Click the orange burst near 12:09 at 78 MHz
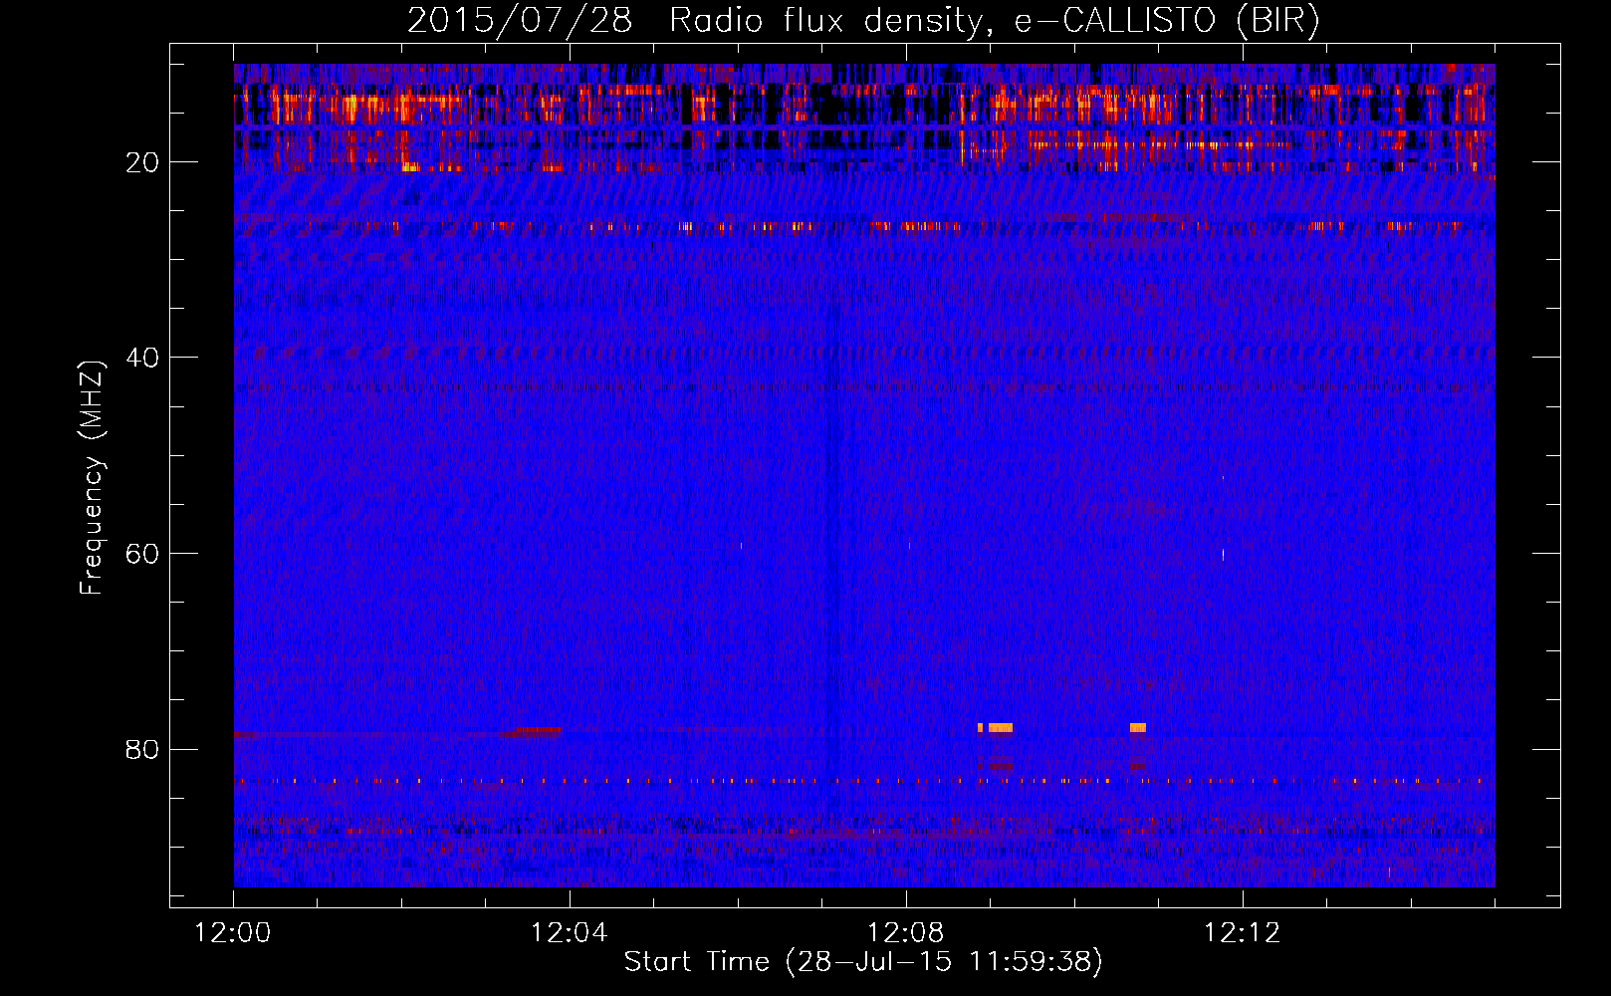Image resolution: width=1611 pixels, height=996 pixels. (1000, 728)
